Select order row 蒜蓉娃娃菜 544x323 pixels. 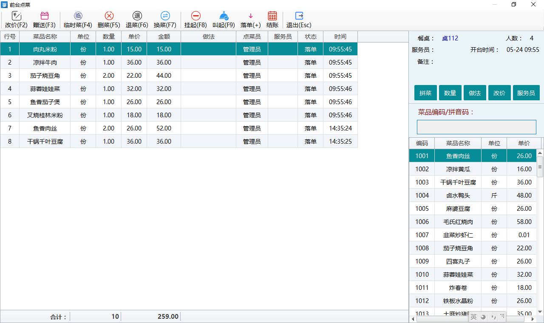click(x=179, y=89)
